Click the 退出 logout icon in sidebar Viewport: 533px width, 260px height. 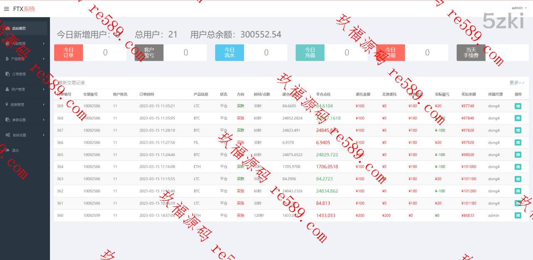[7, 150]
